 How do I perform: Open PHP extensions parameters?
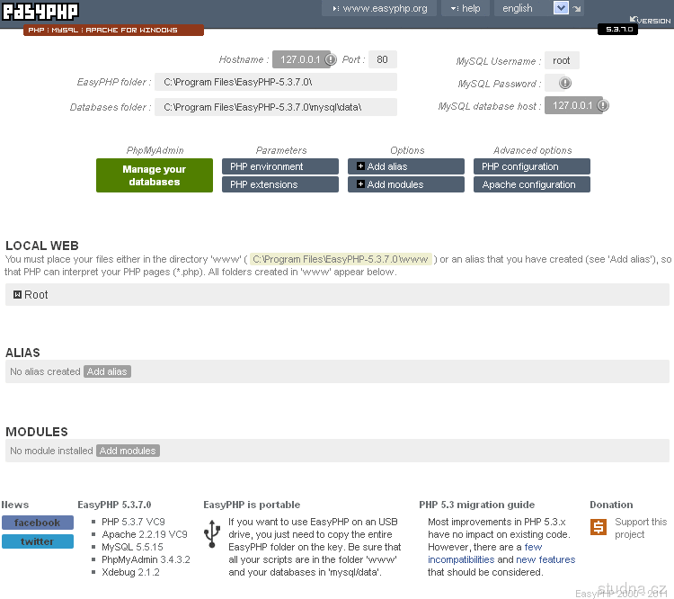point(280,184)
